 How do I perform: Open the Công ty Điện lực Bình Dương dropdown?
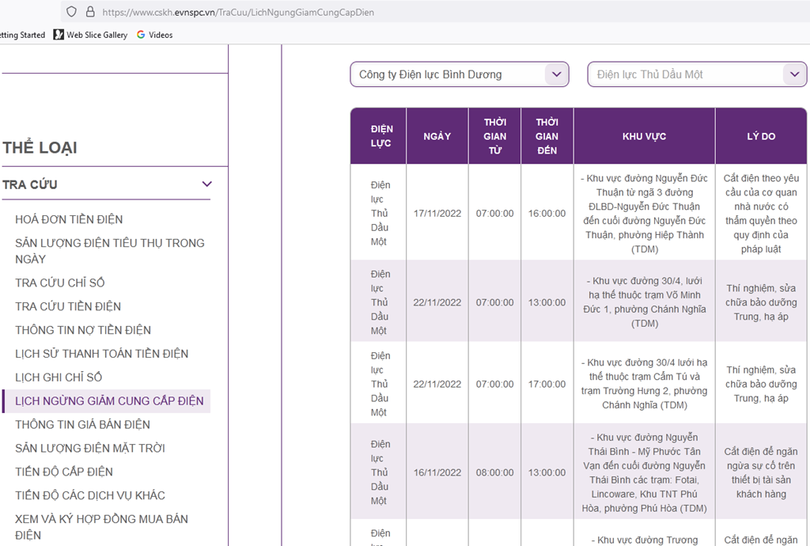(460, 74)
